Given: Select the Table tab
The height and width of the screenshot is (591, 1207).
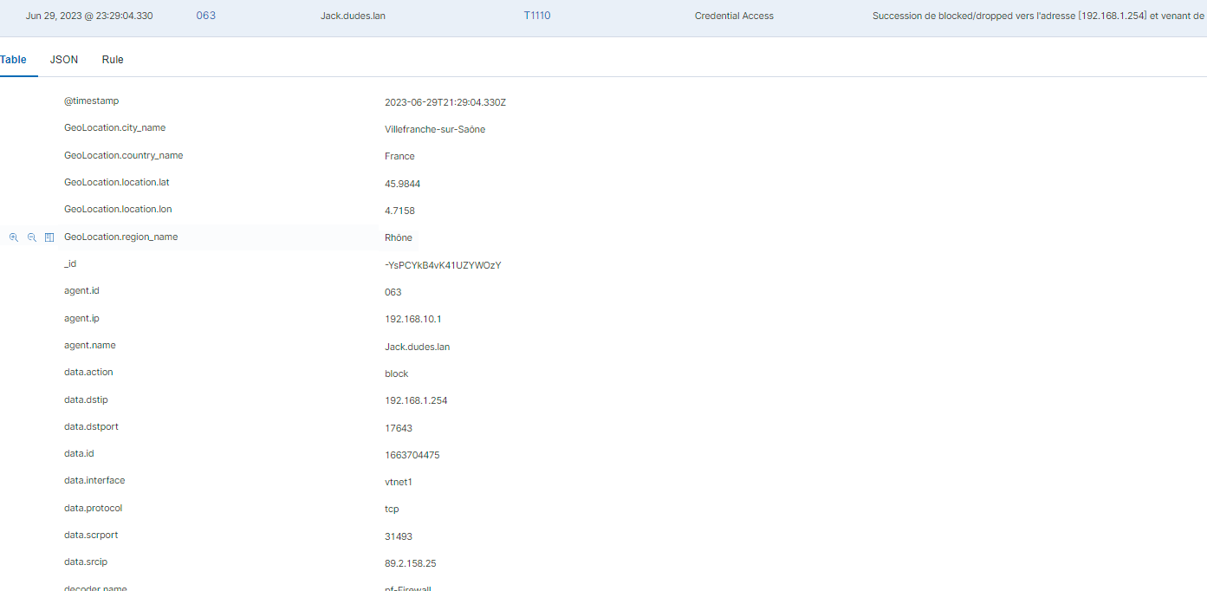Looking at the screenshot, I should click(x=14, y=60).
